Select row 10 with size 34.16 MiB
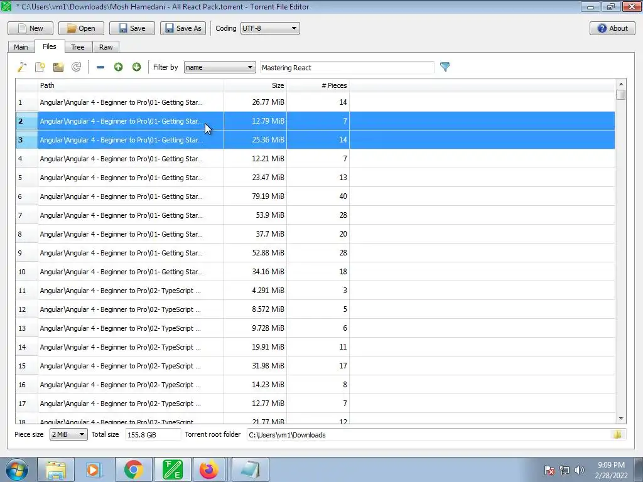The image size is (643, 482). pyautogui.click(x=315, y=272)
